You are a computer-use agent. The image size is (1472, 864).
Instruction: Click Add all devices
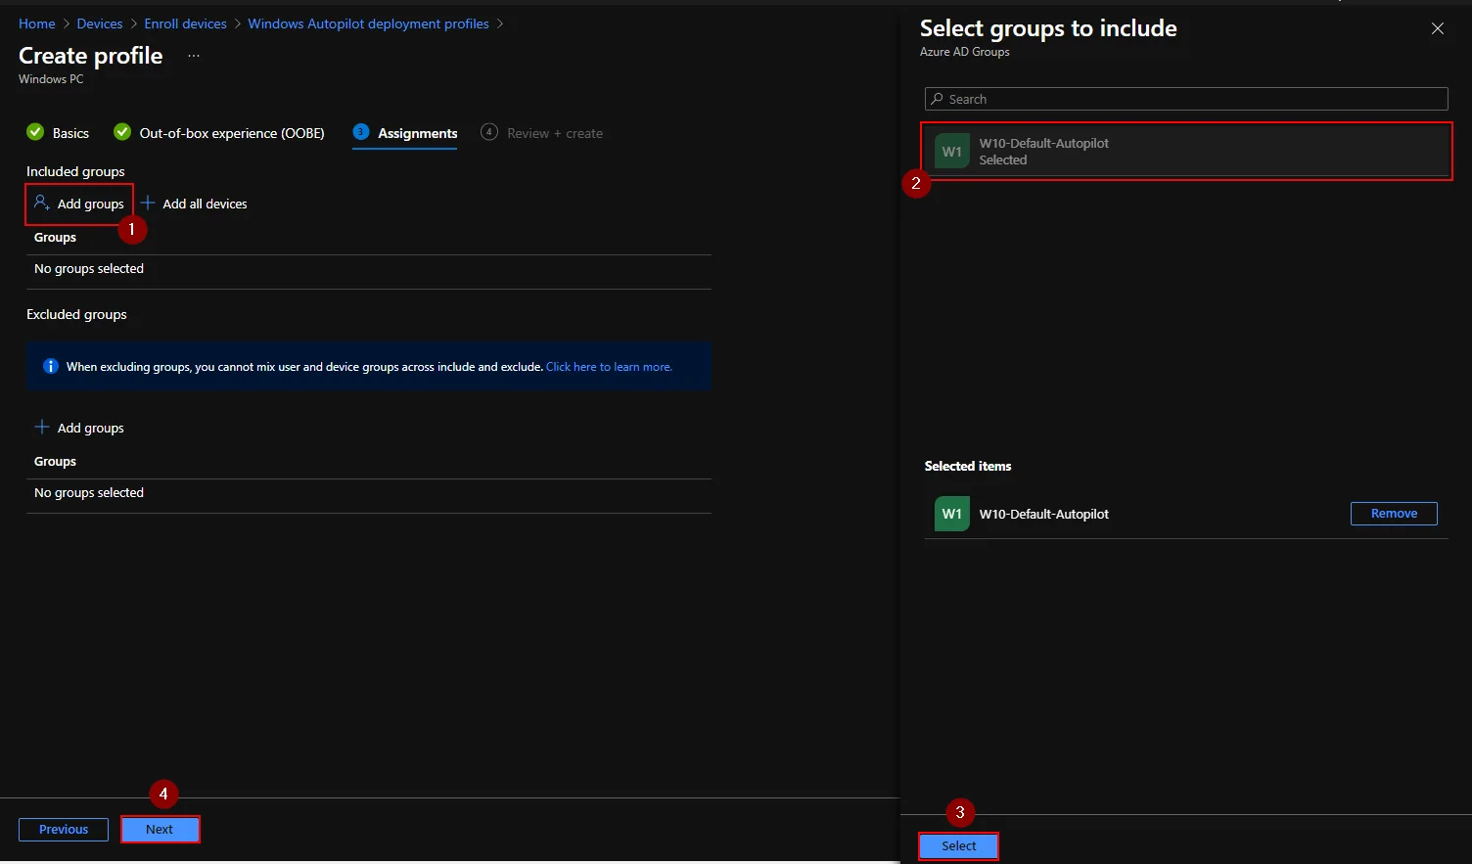pyautogui.click(x=194, y=204)
